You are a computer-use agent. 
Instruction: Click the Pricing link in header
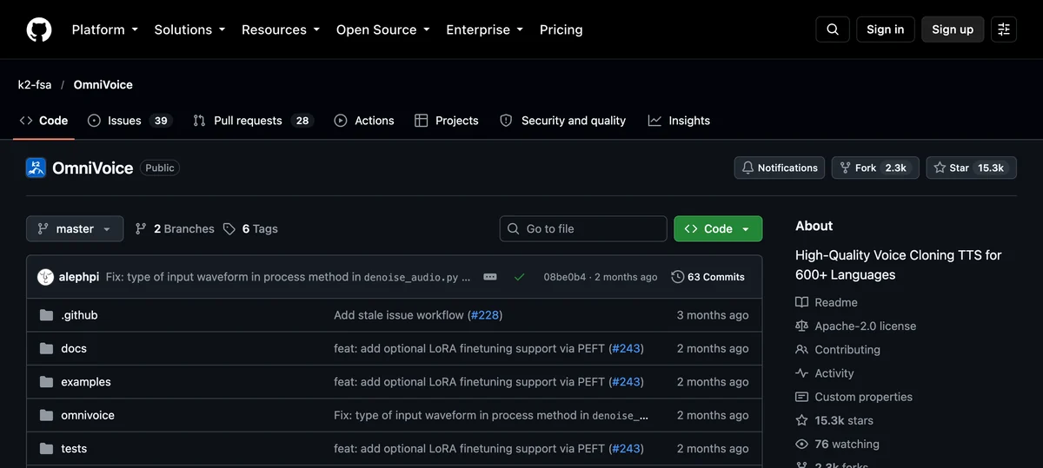561,30
